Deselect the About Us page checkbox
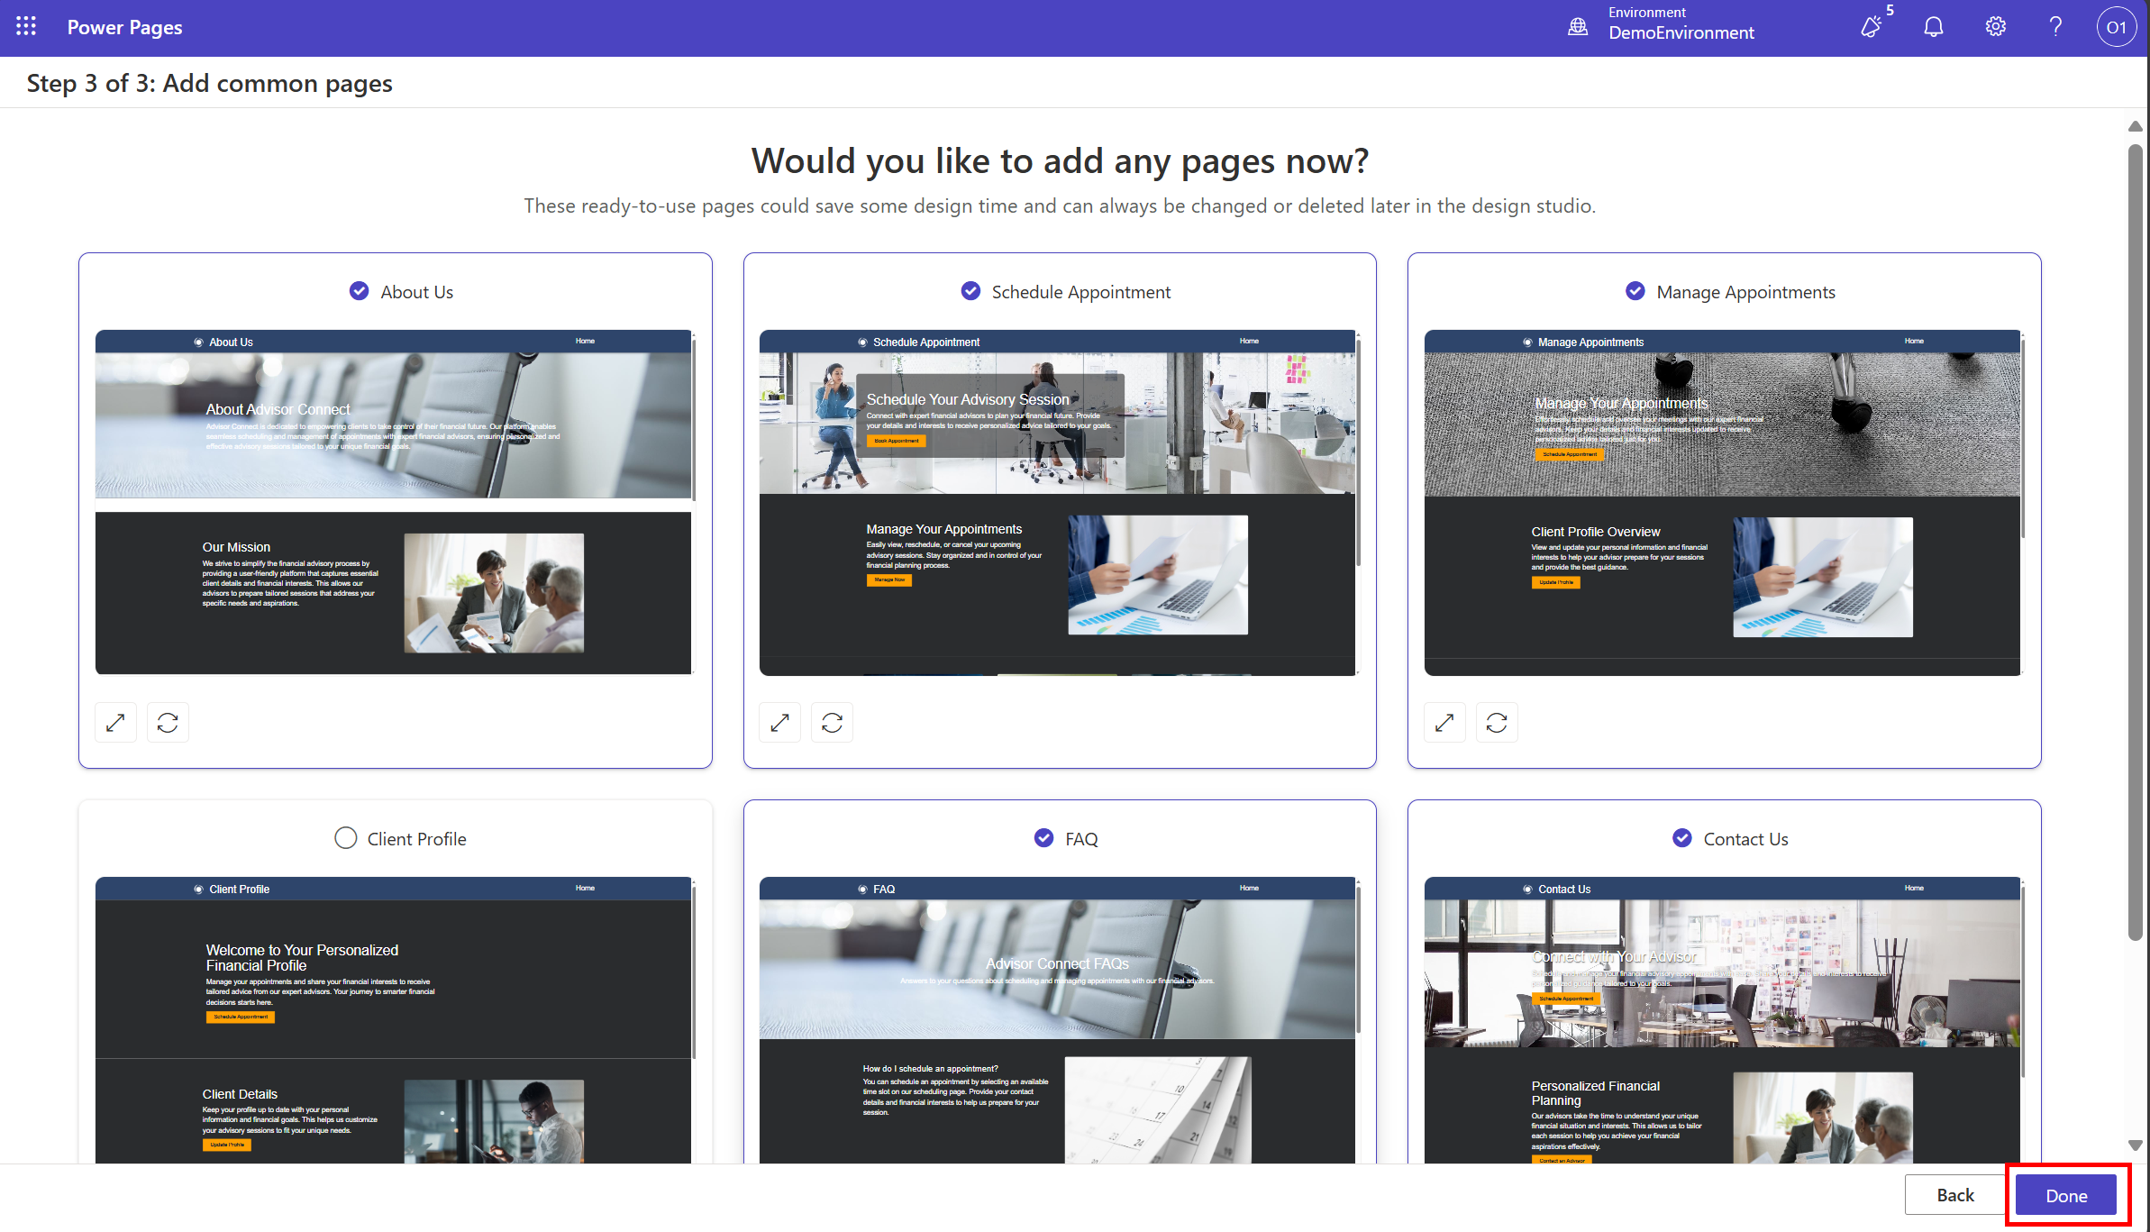The width and height of the screenshot is (2150, 1232). pos(359,290)
